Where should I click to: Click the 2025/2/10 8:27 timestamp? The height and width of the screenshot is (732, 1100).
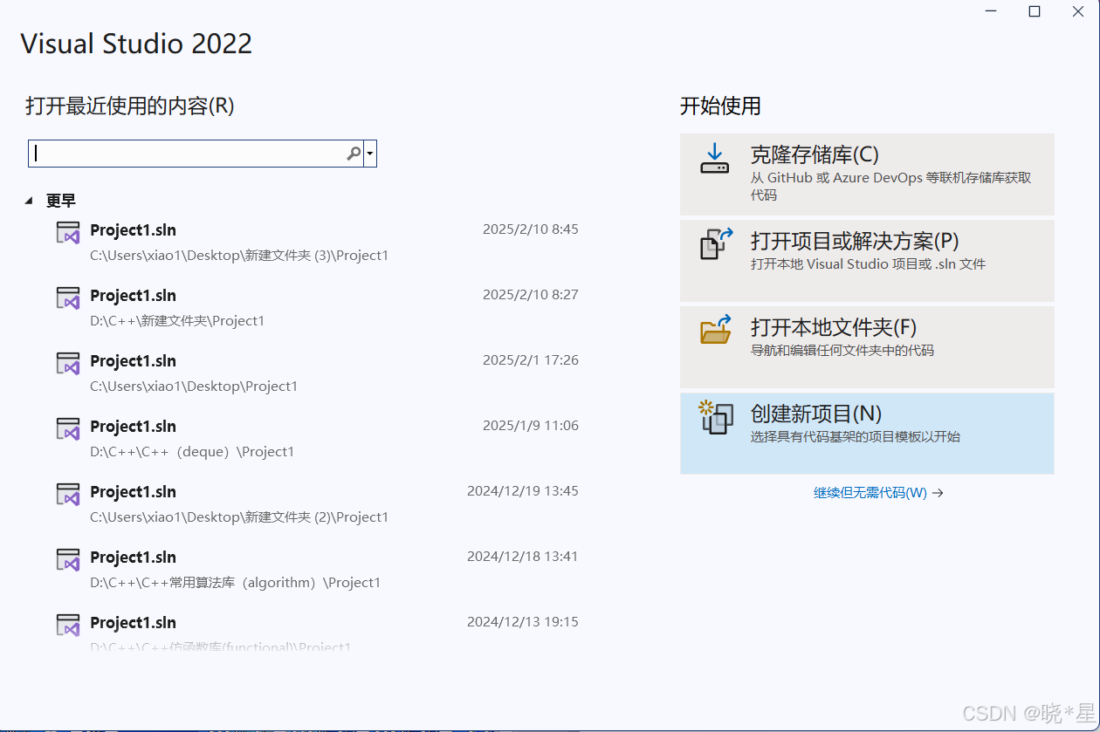(531, 295)
